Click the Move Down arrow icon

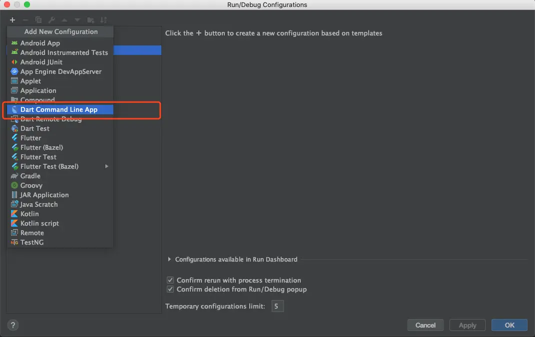77,20
